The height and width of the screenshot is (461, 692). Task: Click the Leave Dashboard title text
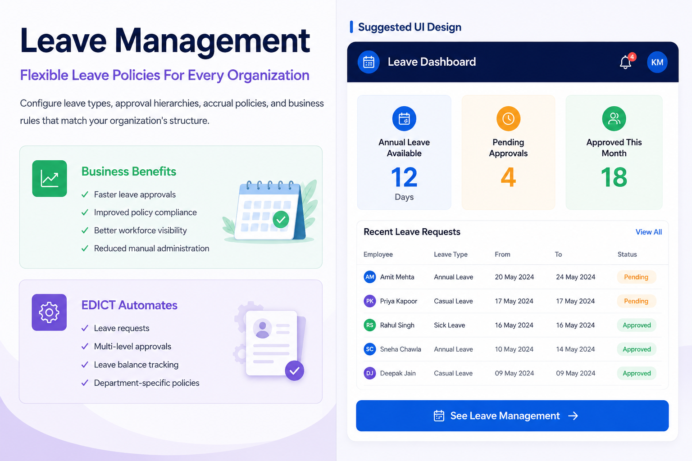point(432,62)
